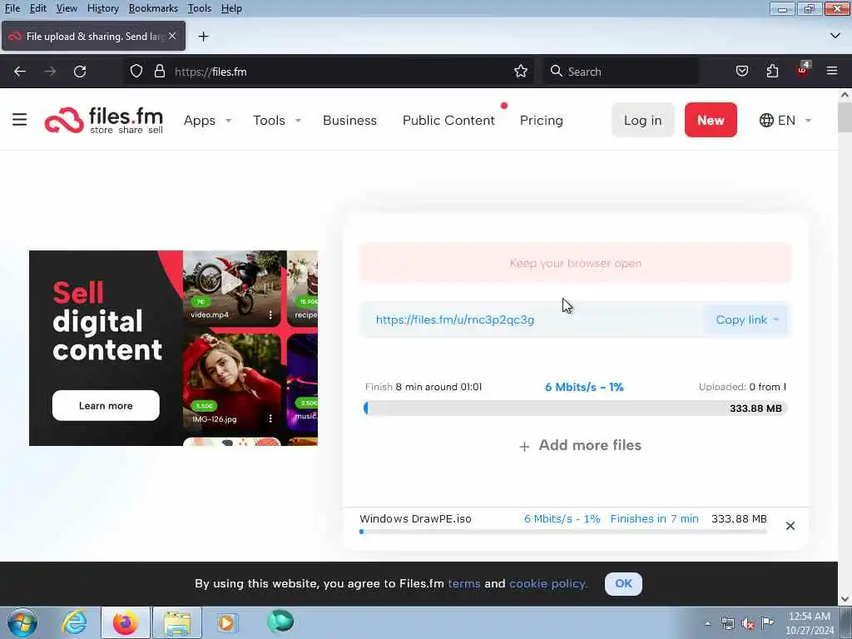Cancel the Windows DrawPE.iso upload with X
Viewport: 852px width, 639px height.
pyautogui.click(x=790, y=526)
